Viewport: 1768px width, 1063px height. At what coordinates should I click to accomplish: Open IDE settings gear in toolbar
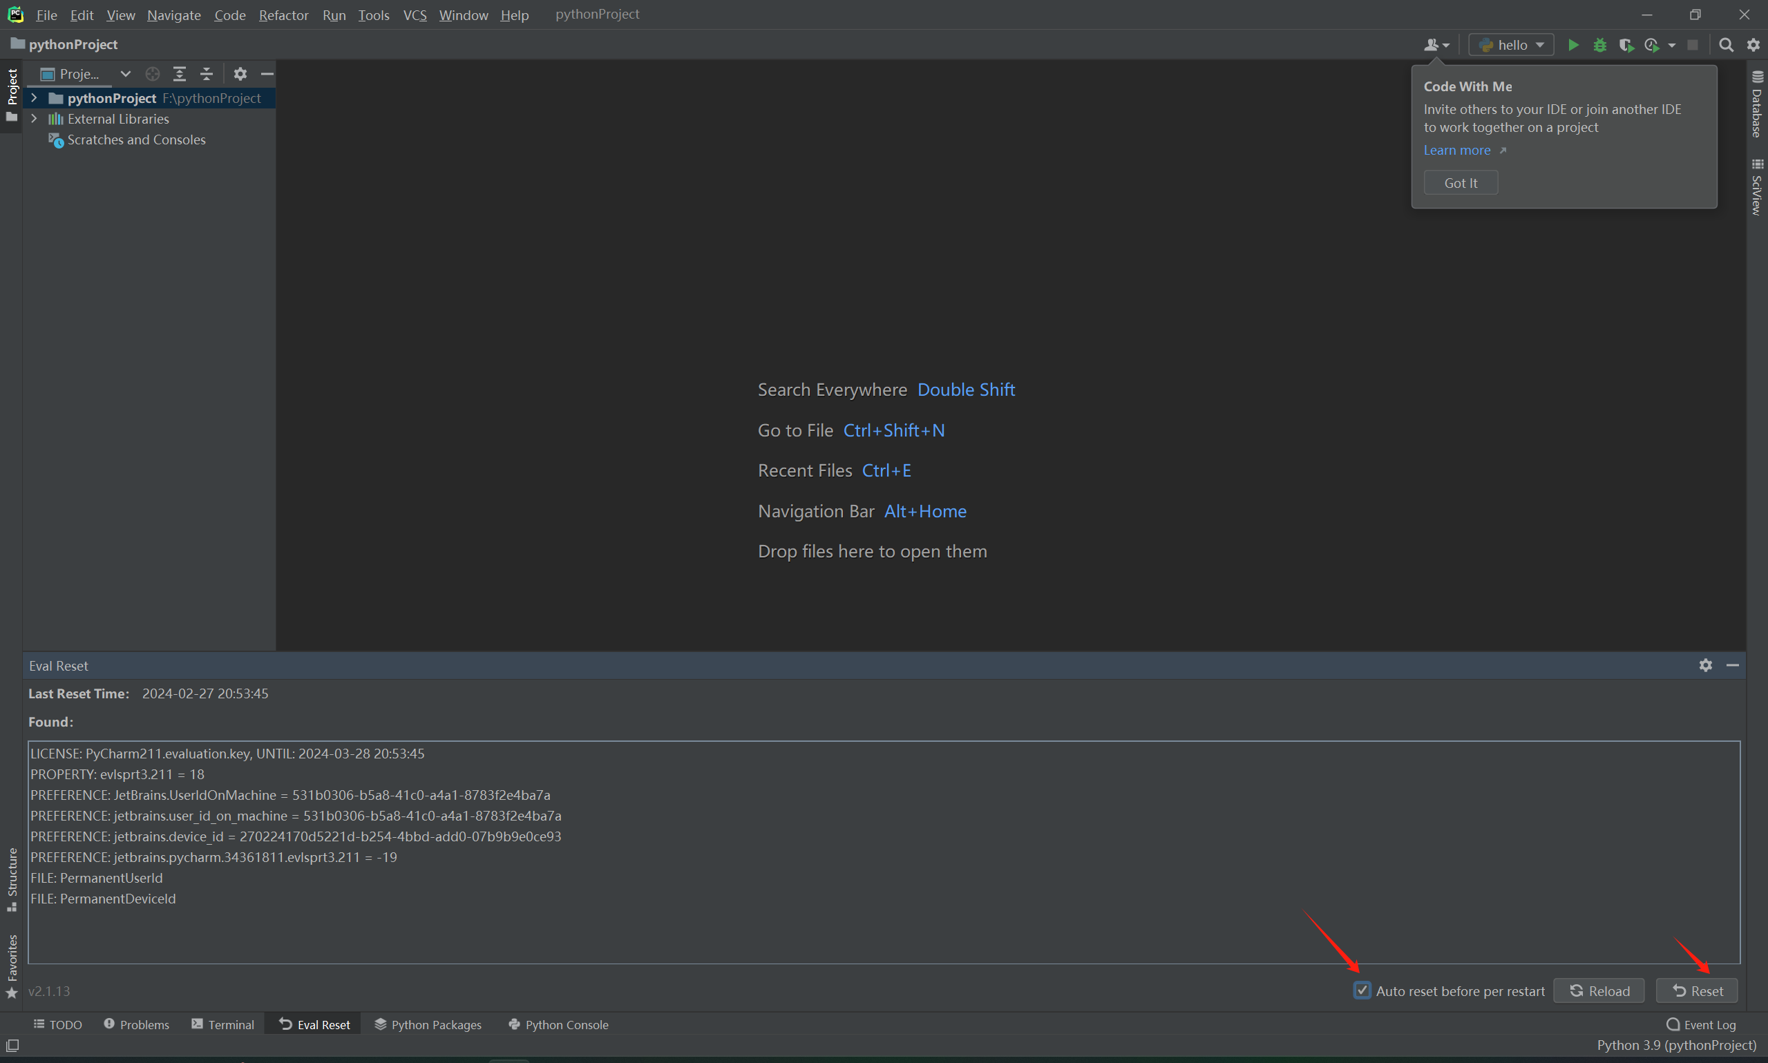point(1753,45)
